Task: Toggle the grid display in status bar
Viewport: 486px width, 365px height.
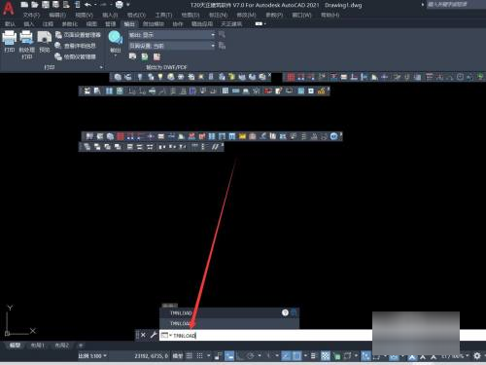Action: [190, 356]
